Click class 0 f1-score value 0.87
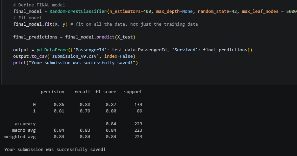This screenshot has width=297, height=156. [x=111, y=105]
